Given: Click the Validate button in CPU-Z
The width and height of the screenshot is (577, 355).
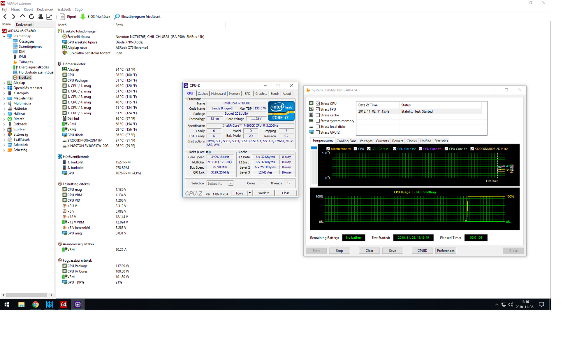Looking at the screenshot, I should click(264, 193).
